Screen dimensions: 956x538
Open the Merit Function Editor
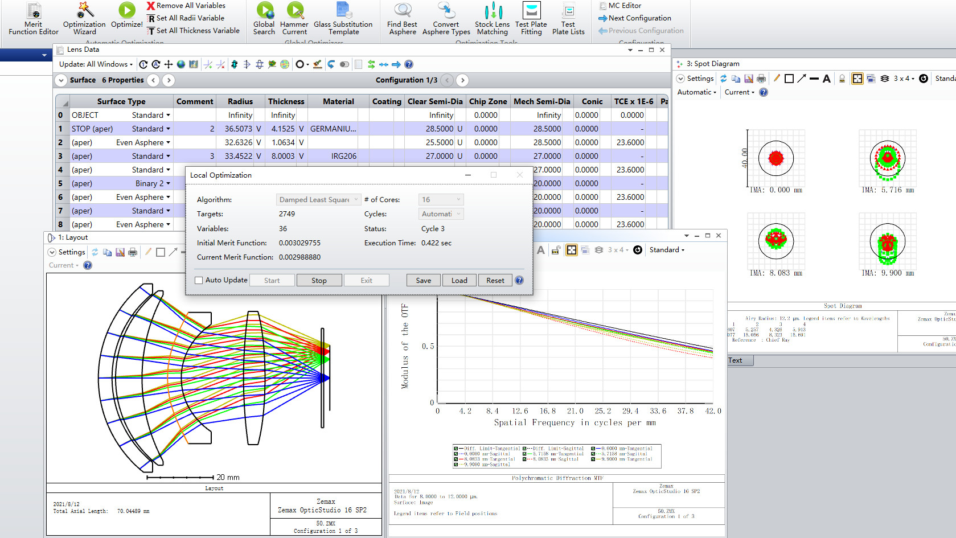tap(33, 19)
